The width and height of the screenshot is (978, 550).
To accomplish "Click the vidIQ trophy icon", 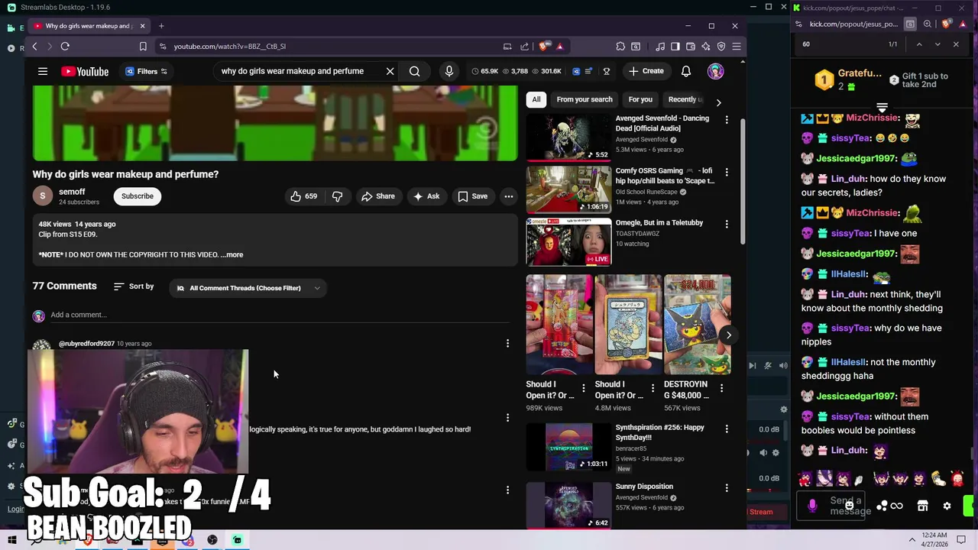I will (607, 71).
